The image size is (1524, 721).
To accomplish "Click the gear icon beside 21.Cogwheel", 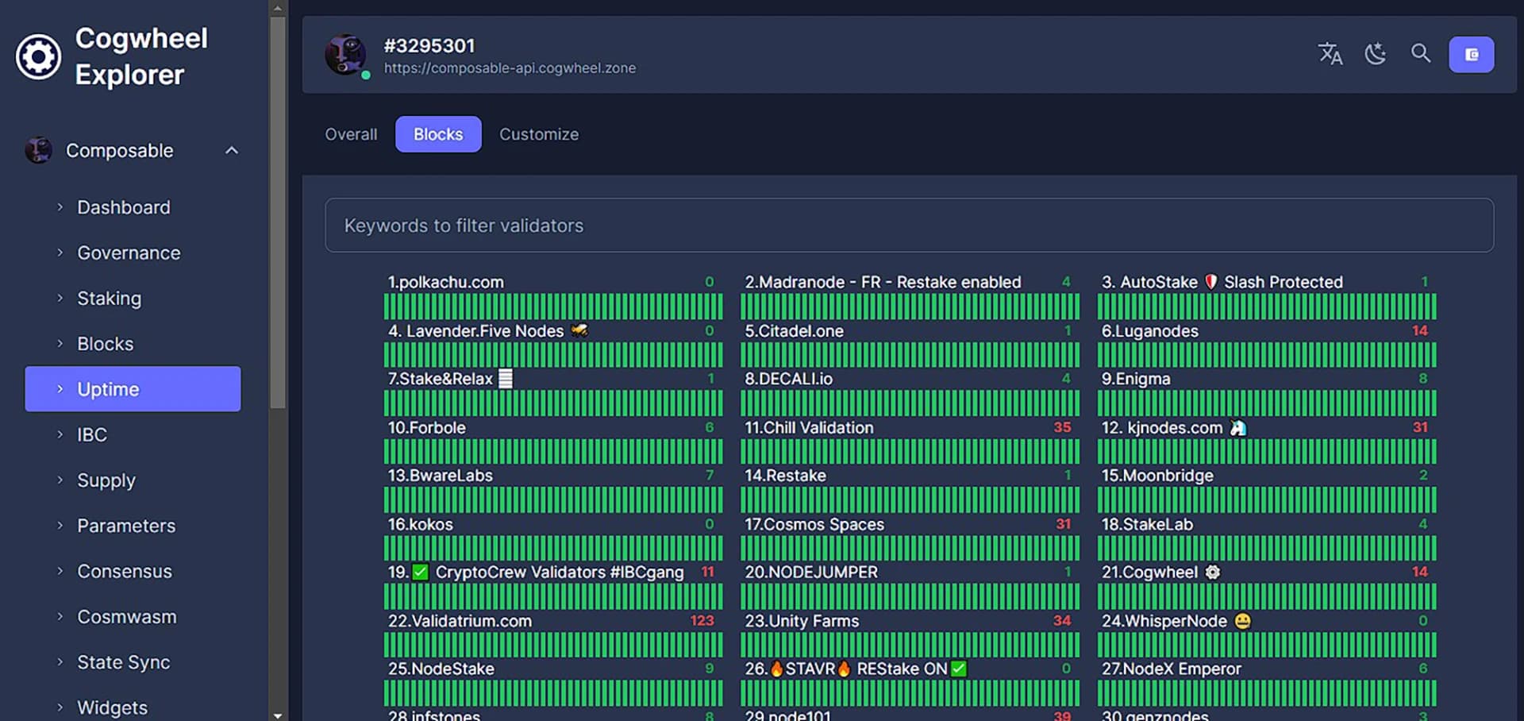I will click(x=1212, y=572).
